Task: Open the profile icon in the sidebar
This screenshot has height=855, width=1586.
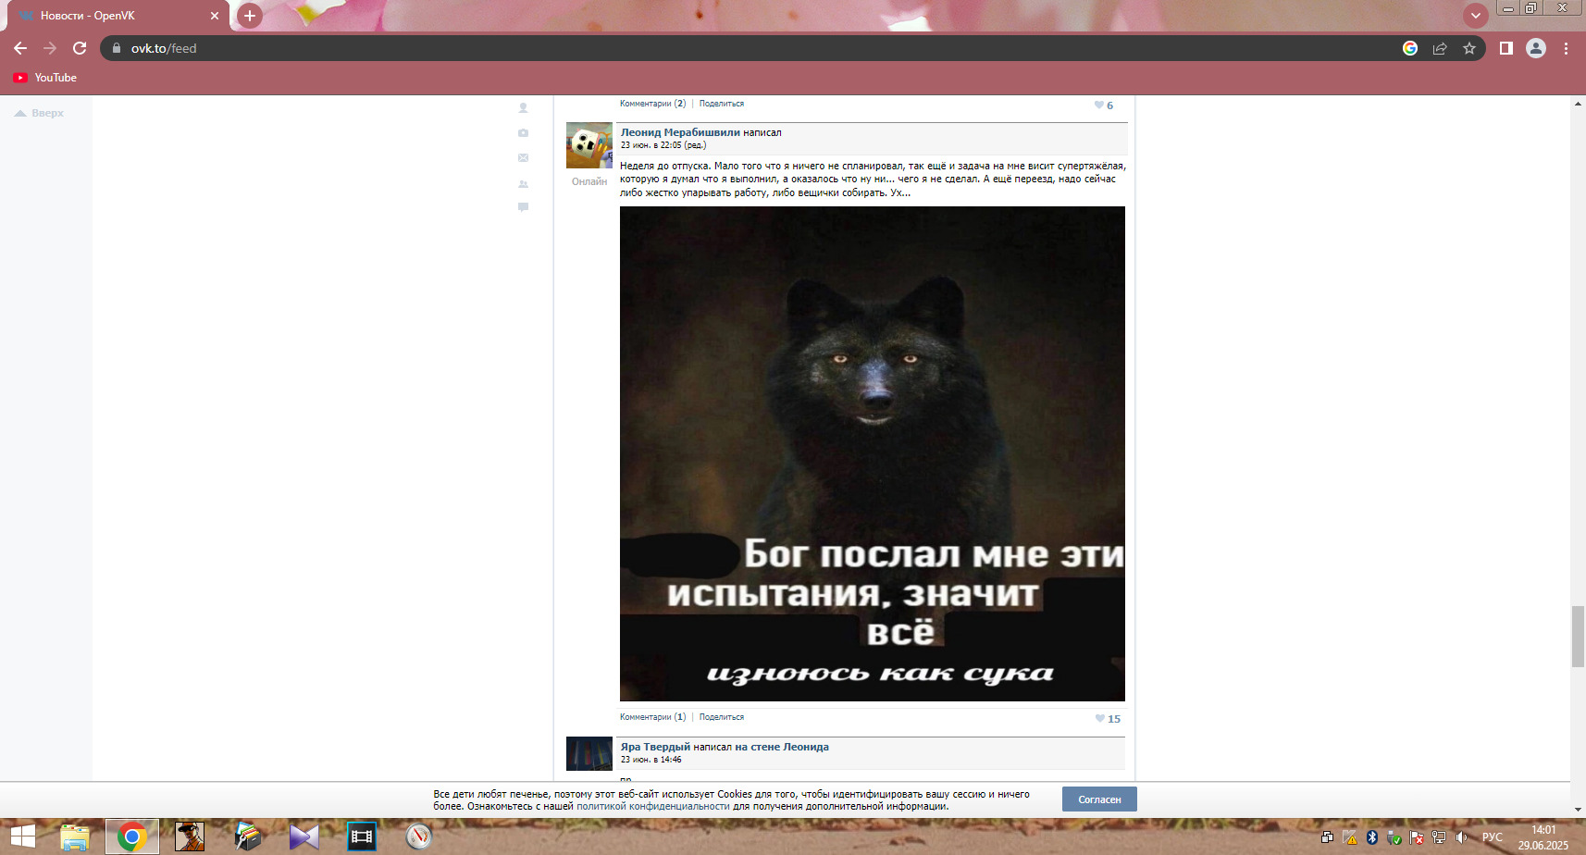Action: click(x=523, y=108)
